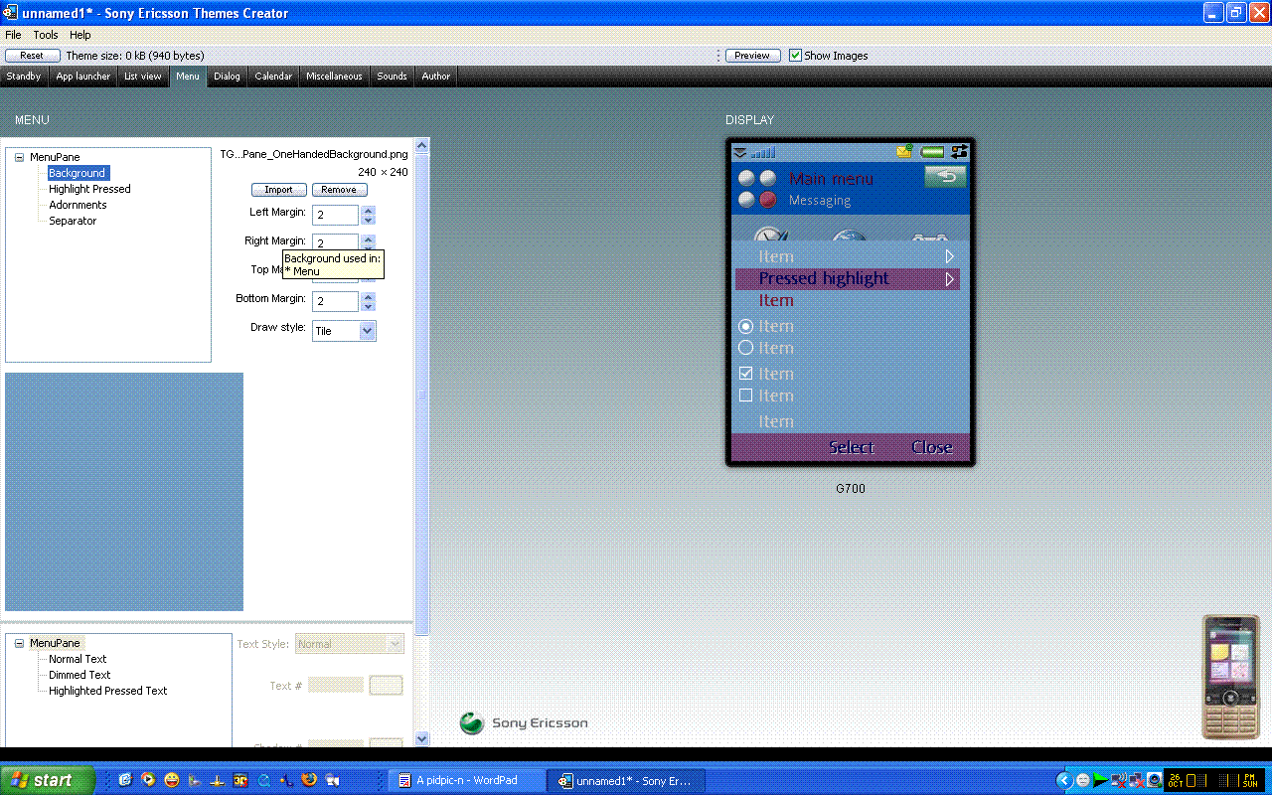This screenshot has height=795, width=1272.
Task: Click the 3D icon in Quick Launch
Action: tap(240, 780)
